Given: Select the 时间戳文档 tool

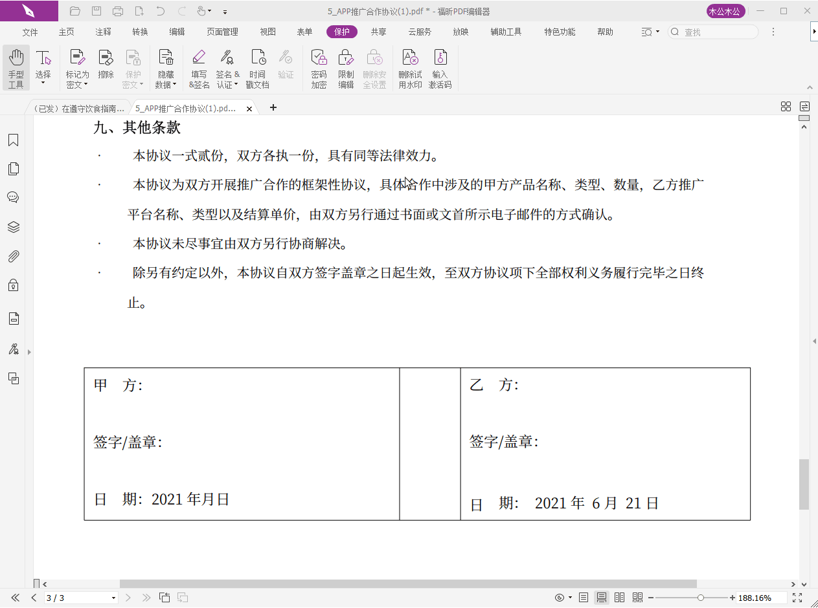Looking at the screenshot, I should pos(258,67).
